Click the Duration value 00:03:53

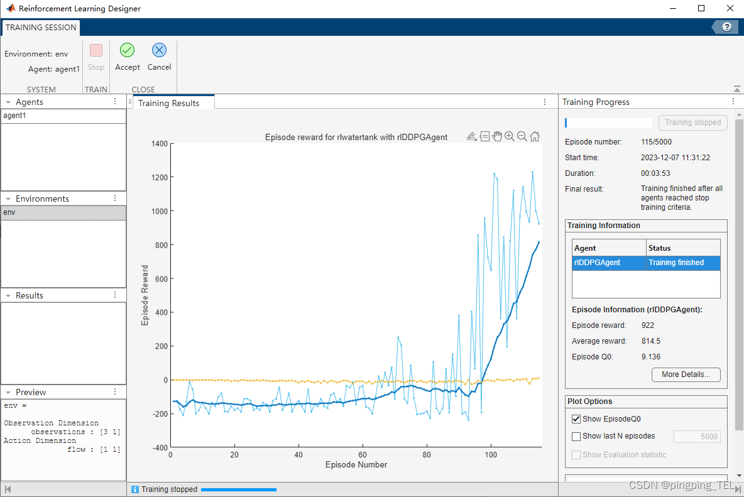(x=655, y=173)
